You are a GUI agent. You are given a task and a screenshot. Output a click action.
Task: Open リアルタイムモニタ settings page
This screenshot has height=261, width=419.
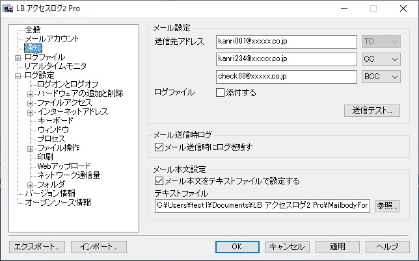[x=55, y=66]
